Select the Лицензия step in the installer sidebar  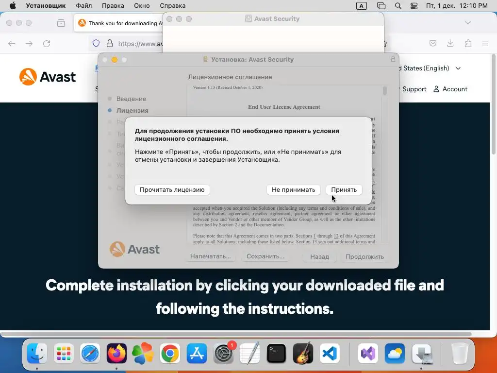pos(132,110)
